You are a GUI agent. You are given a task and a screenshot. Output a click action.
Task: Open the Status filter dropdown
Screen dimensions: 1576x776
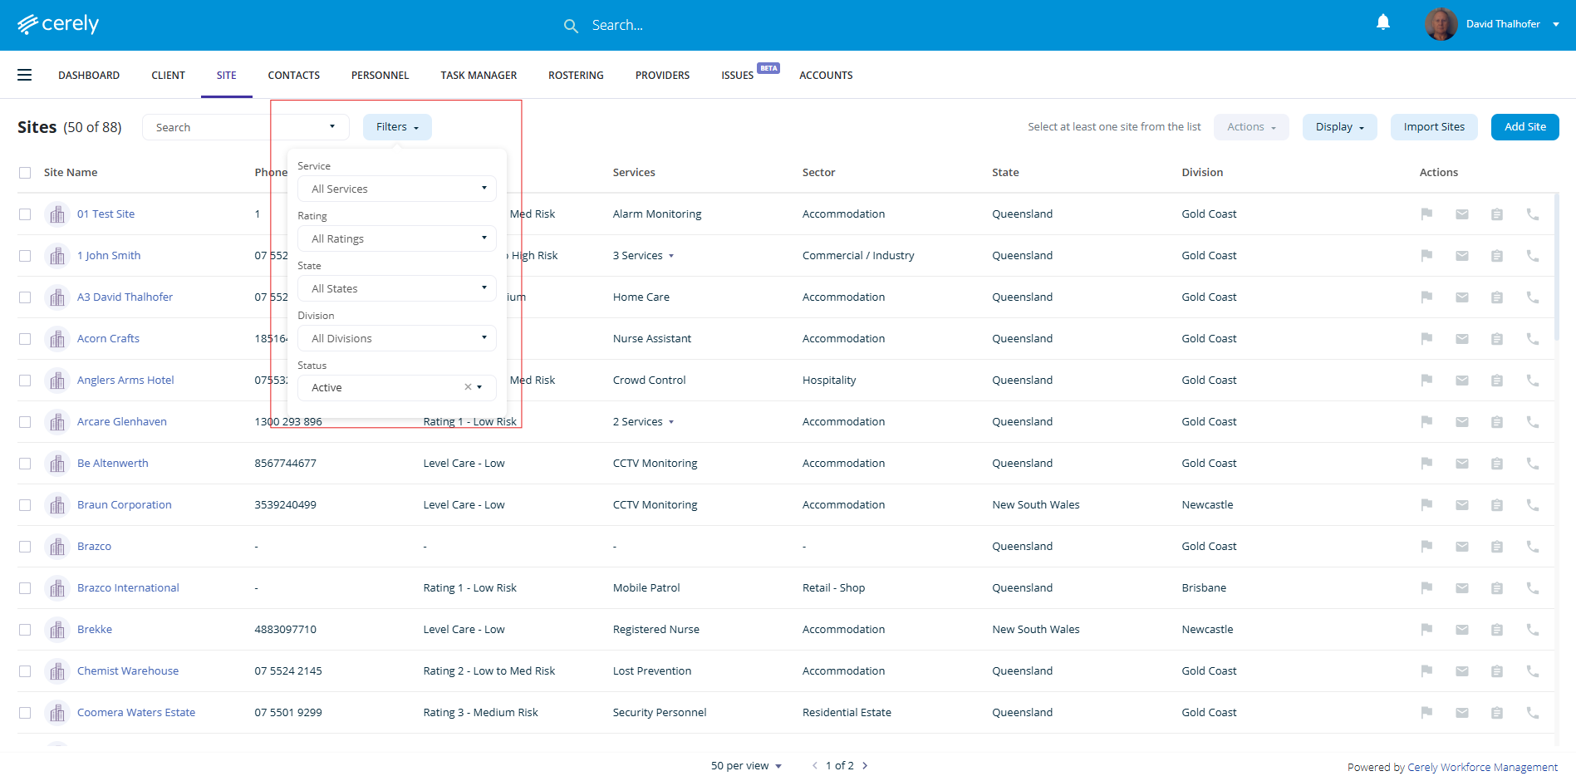click(397, 387)
